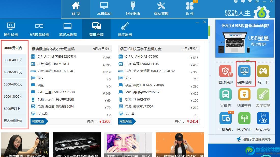Minimize the 装机推荐 popup window
The image size is (280, 157).
[197, 22]
